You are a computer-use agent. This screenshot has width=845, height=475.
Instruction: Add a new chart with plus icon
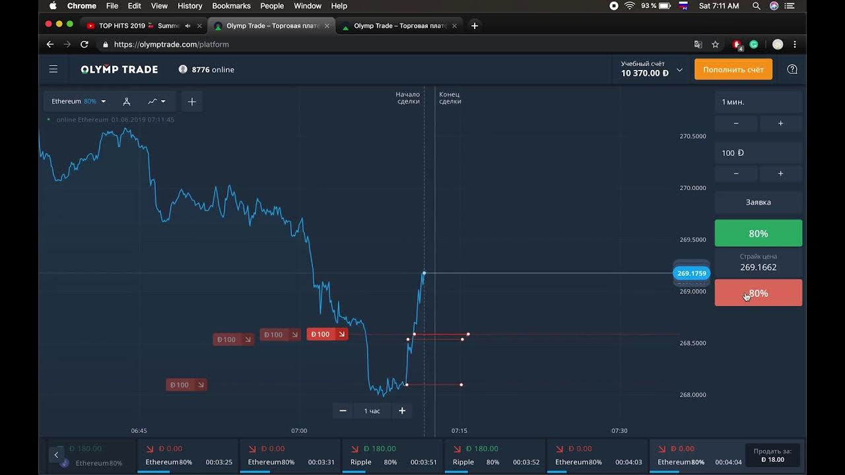(x=192, y=102)
